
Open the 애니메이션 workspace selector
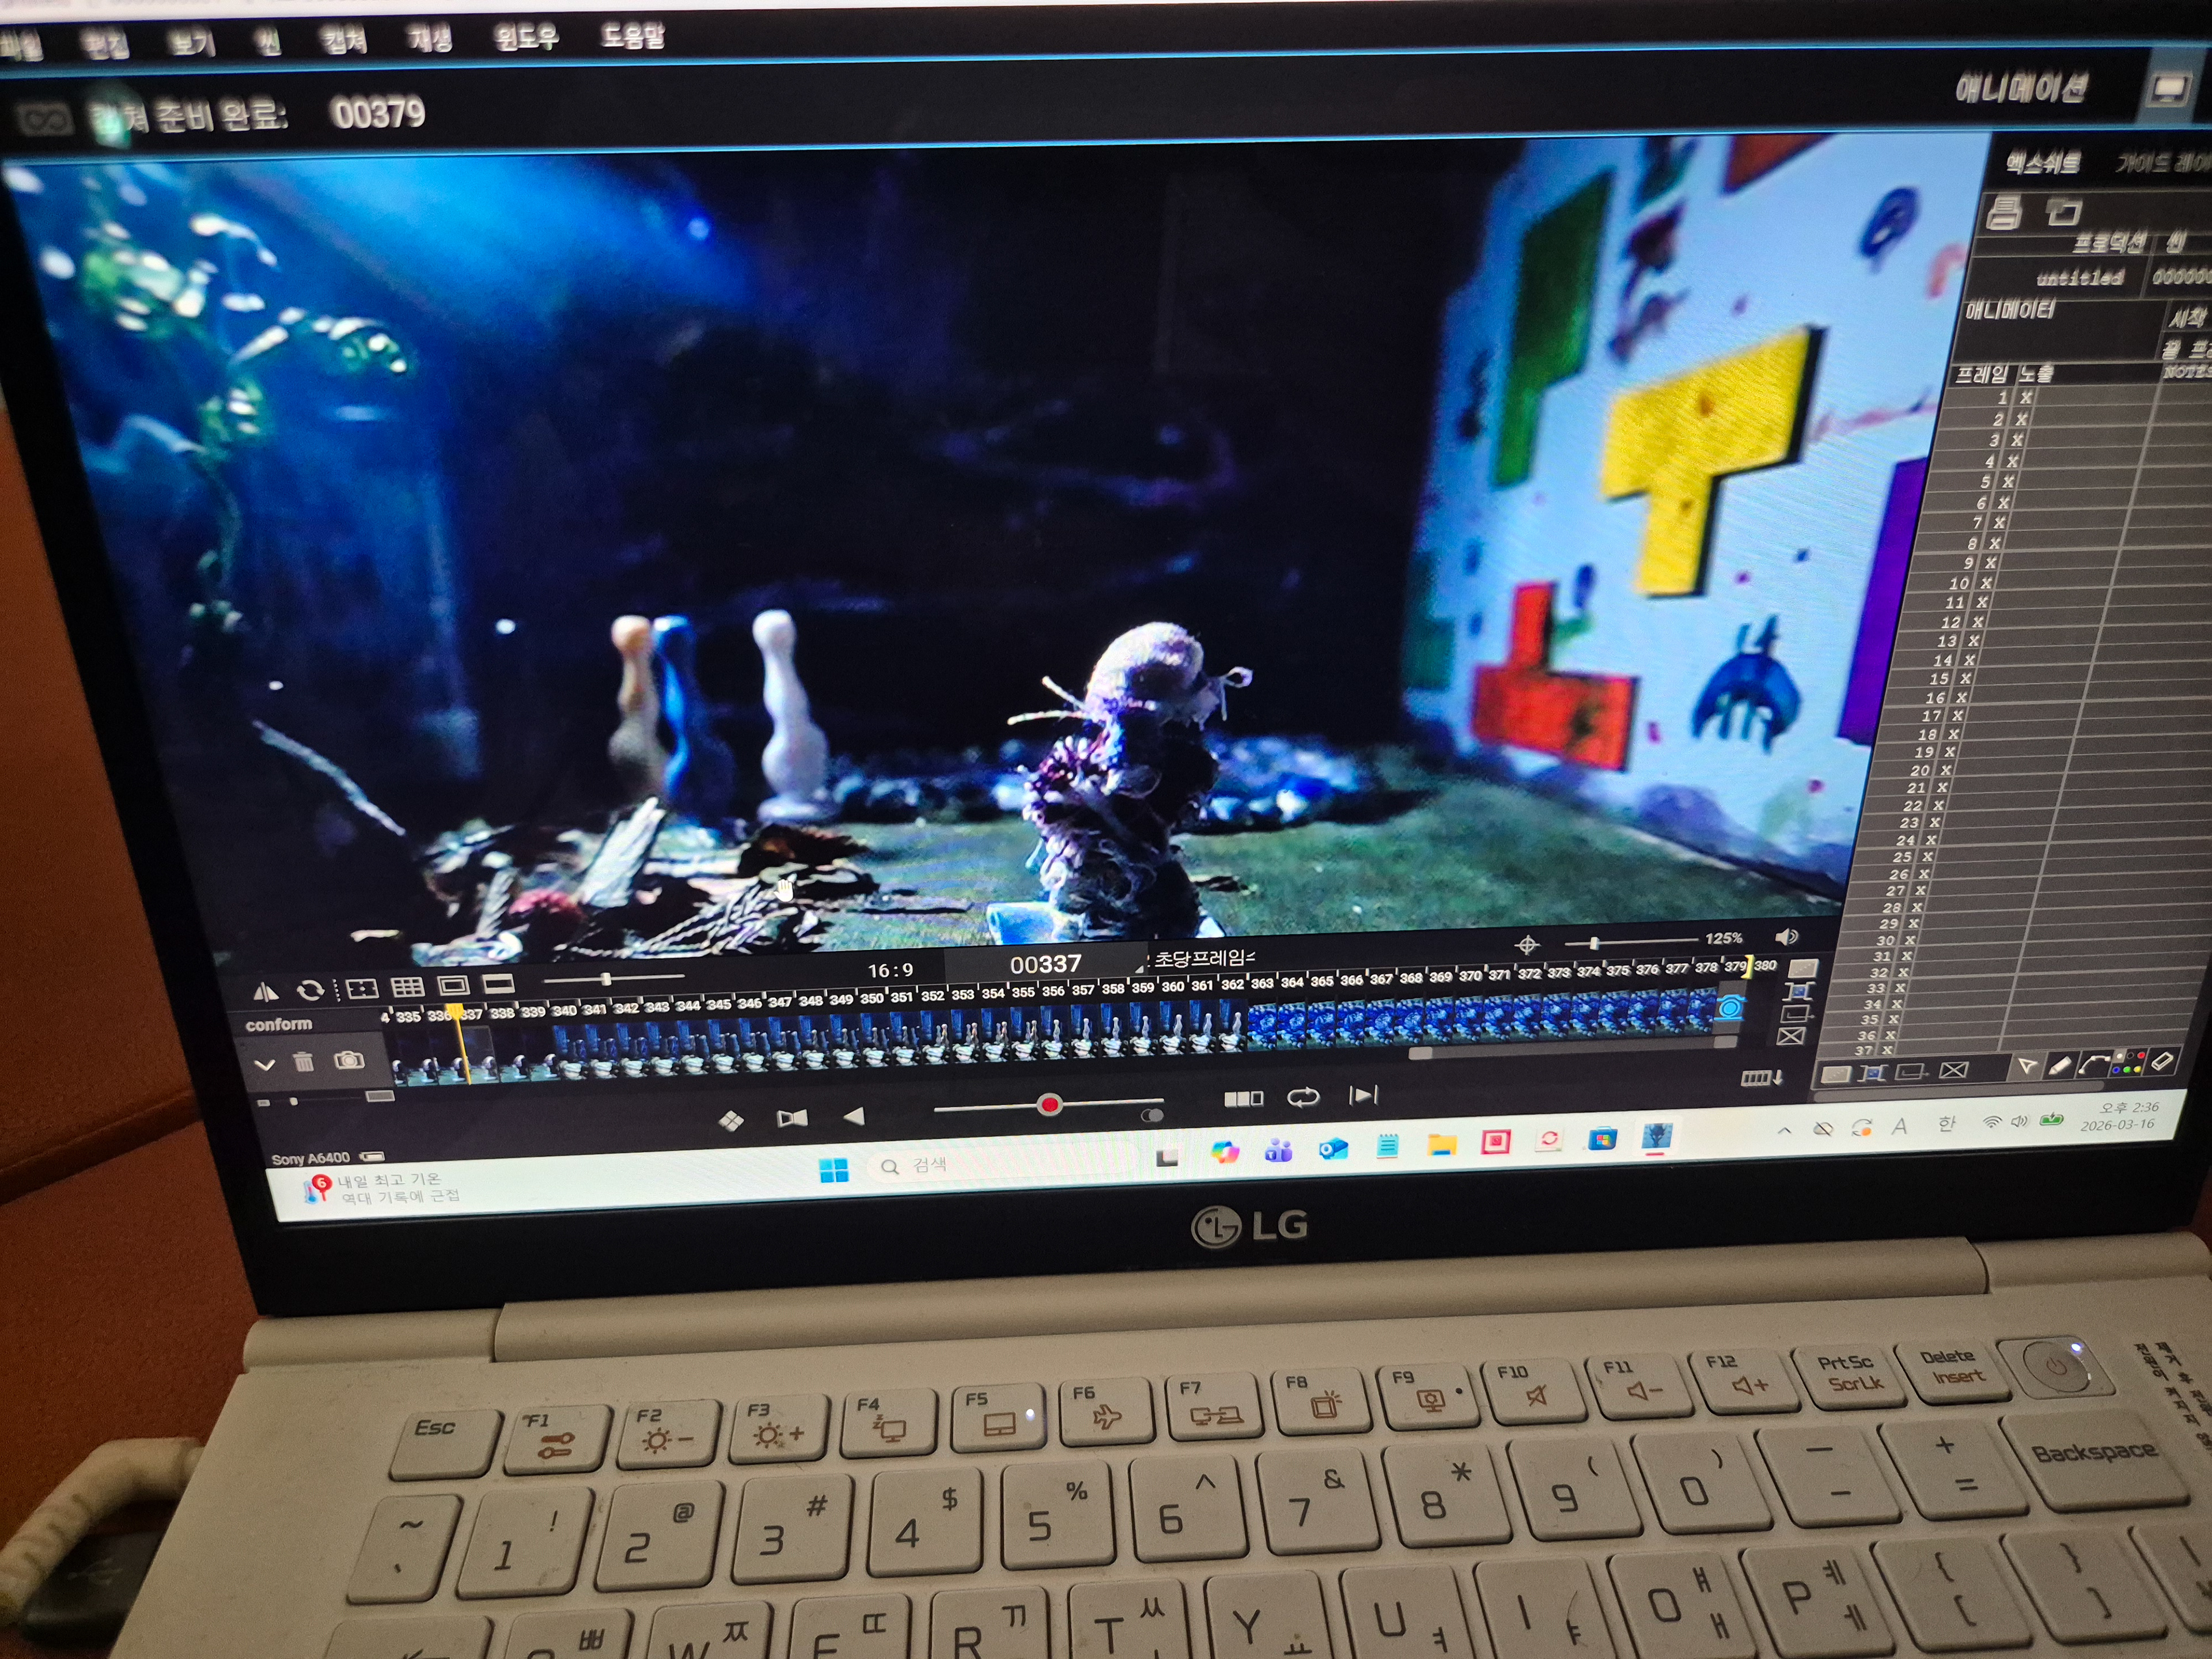pyautogui.click(x=2021, y=88)
